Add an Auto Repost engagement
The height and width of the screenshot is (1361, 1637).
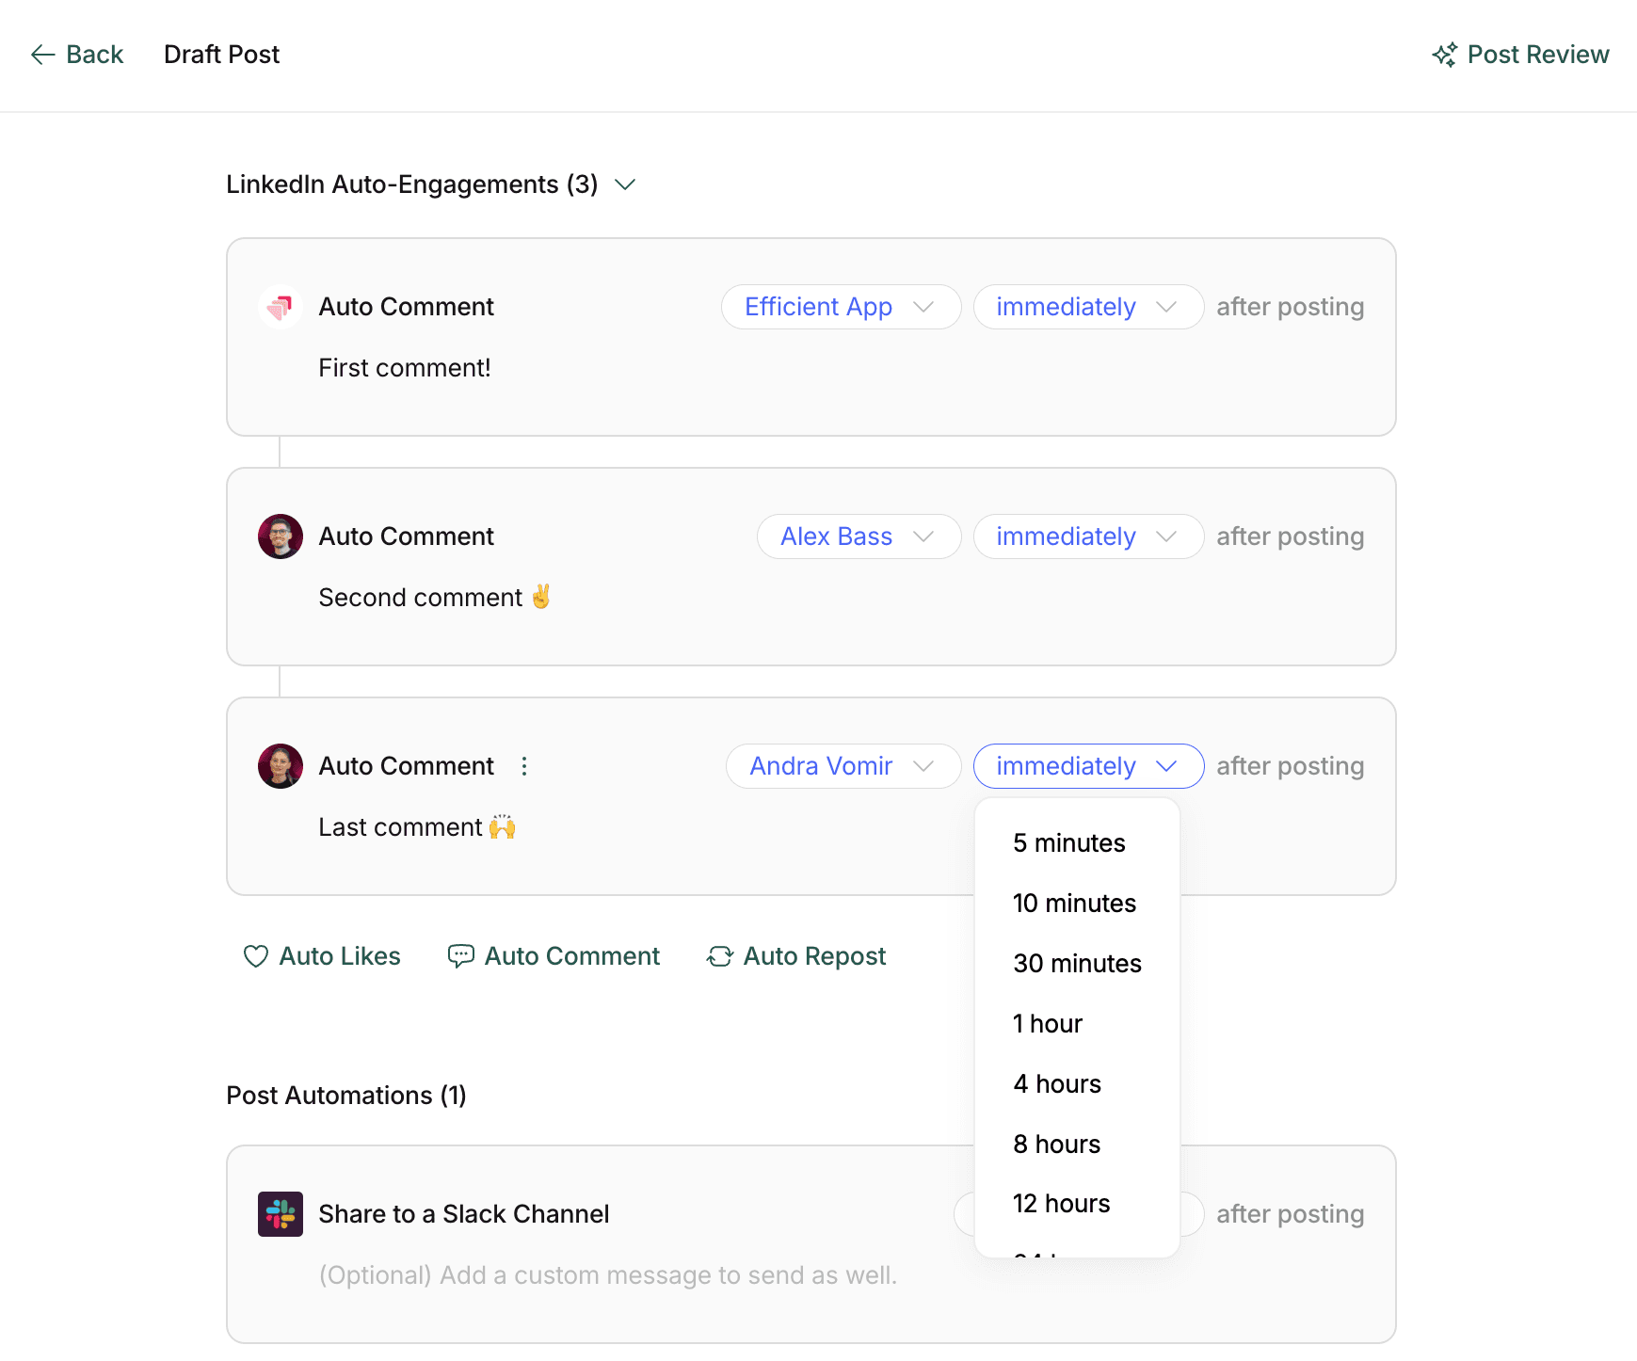point(796,956)
